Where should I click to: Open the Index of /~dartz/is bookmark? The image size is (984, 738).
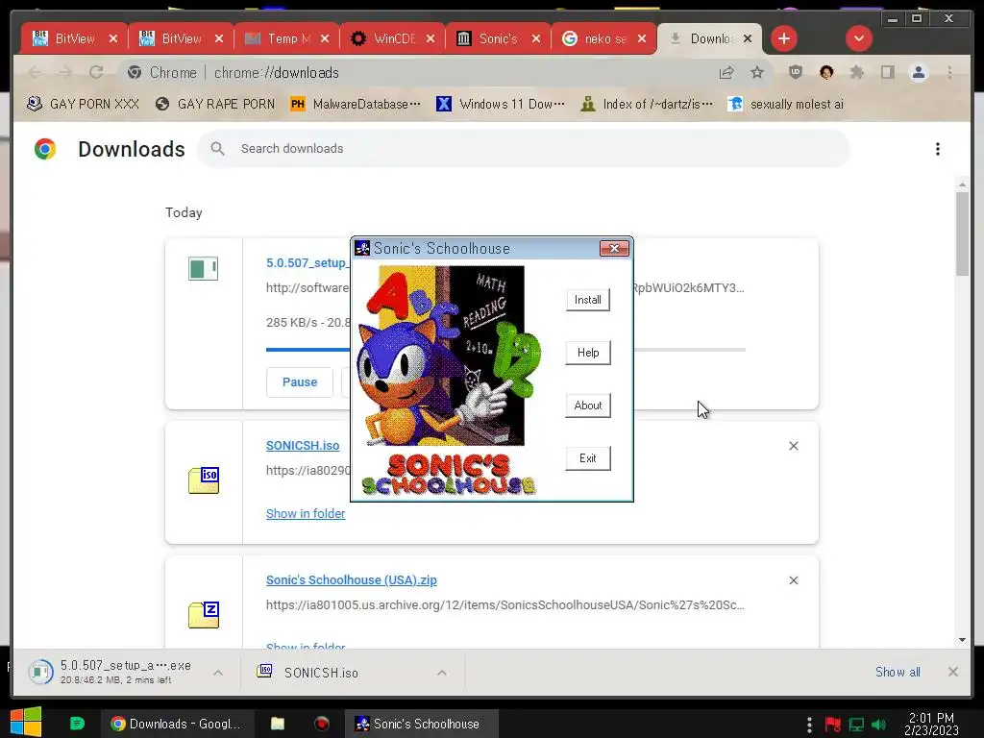tap(647, 104)
